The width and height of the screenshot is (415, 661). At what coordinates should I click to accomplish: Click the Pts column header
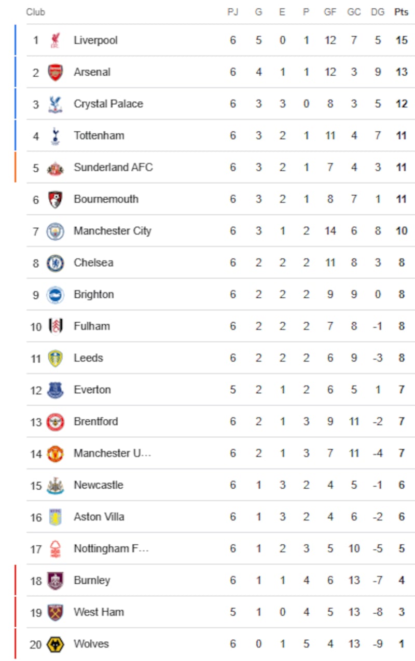402,12
